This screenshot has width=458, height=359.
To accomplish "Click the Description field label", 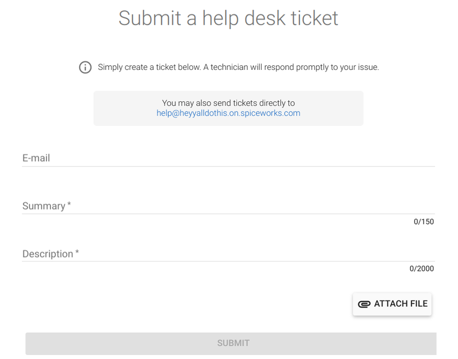I will pos(48,254).
